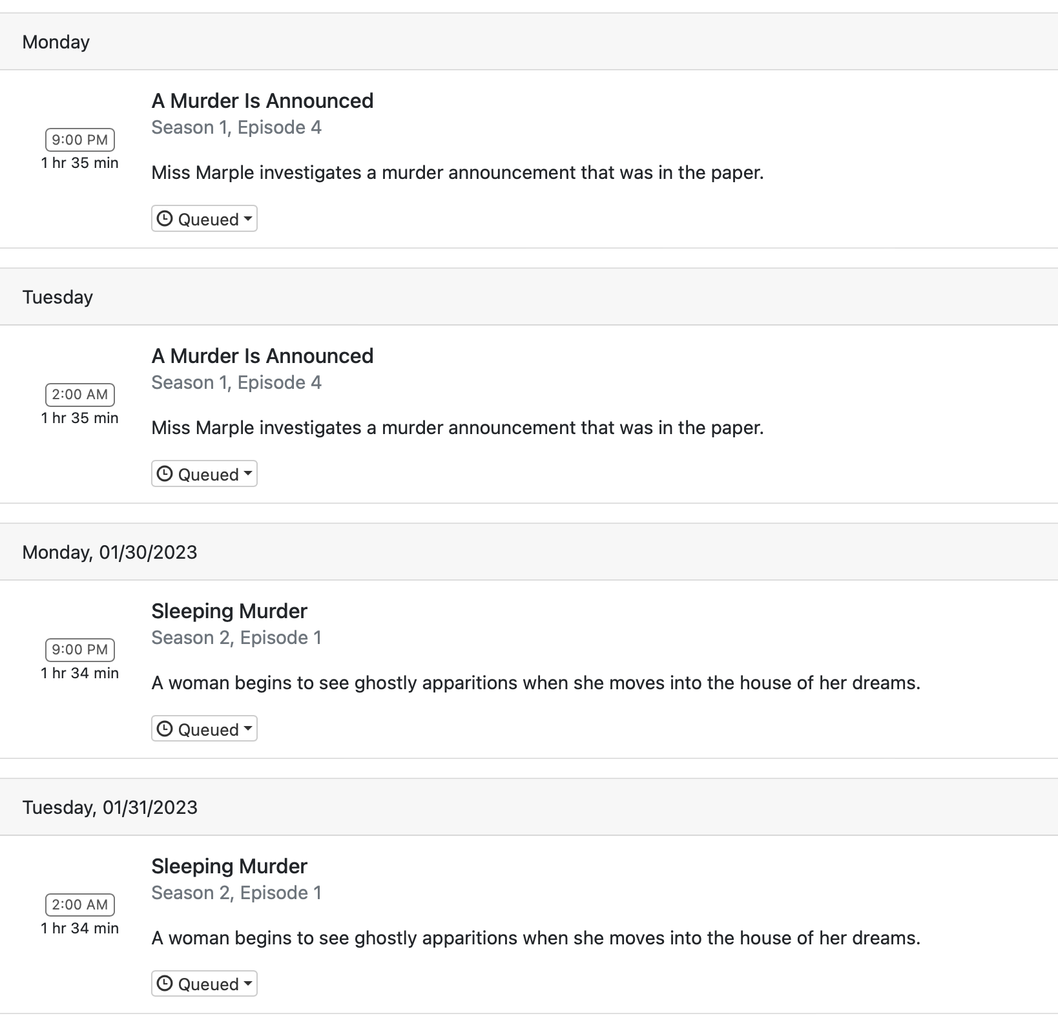Open Queued dropdown for Tuesday 2:00 AM airing
Screen dimensions: 1058x1018
[x=204, y=474]
